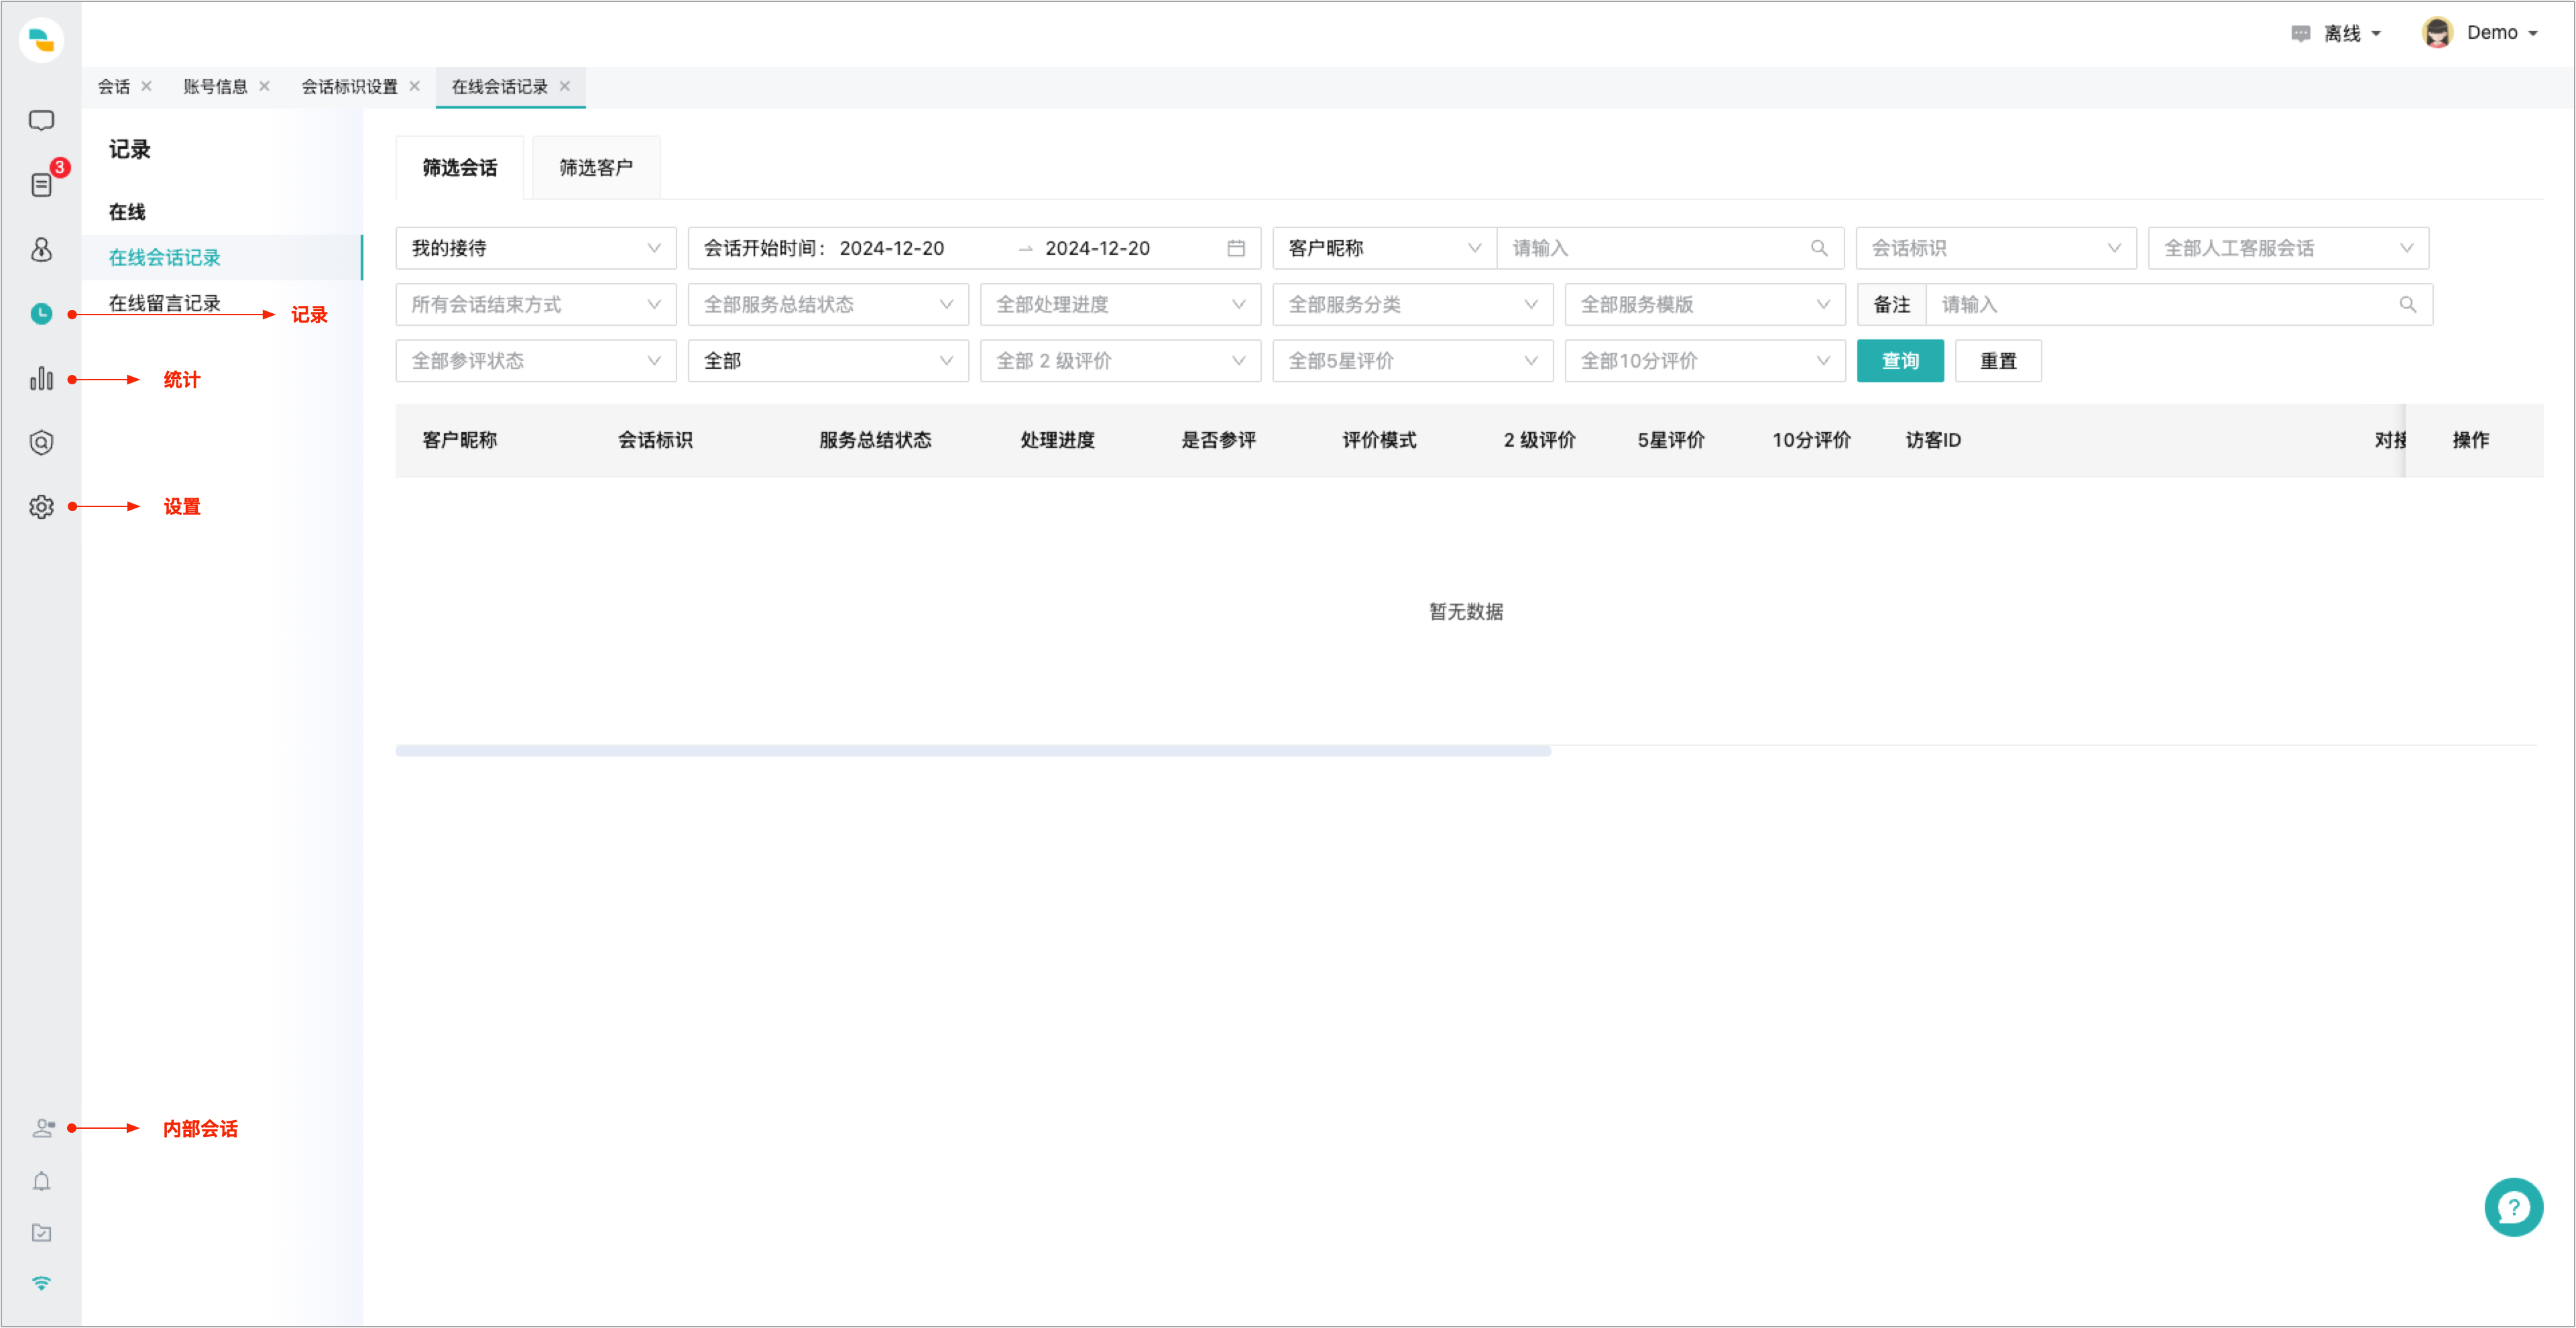Click search icon in customer nickname input
This screenshot has height=1328, width=2576.
[x=1819, y=248]
